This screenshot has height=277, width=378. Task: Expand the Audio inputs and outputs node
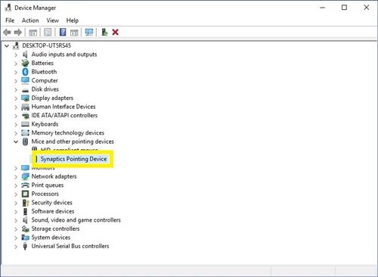click(16, 54)
